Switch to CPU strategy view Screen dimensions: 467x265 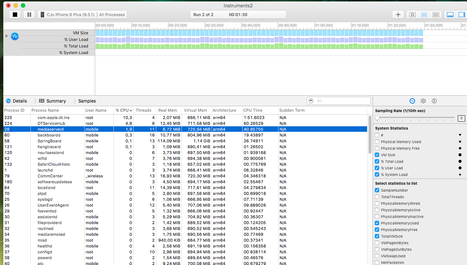(412, 15)
